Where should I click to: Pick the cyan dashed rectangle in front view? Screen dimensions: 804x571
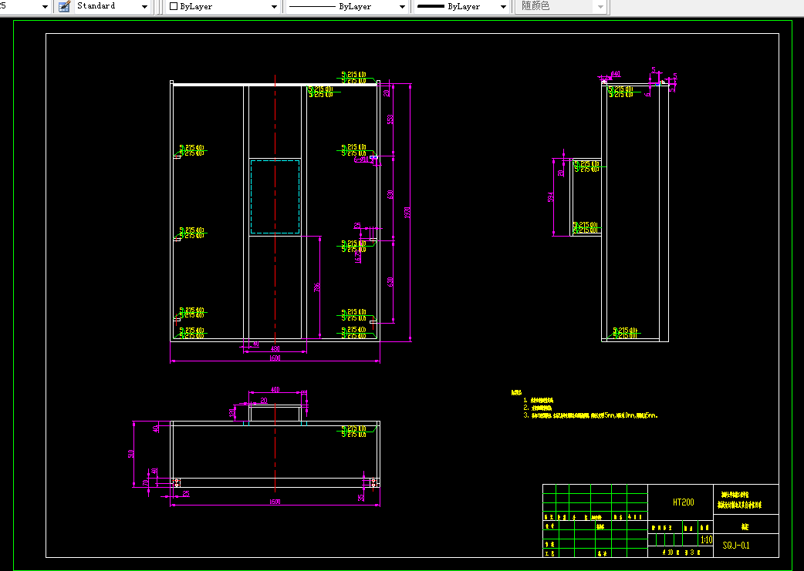coord(275,196)
